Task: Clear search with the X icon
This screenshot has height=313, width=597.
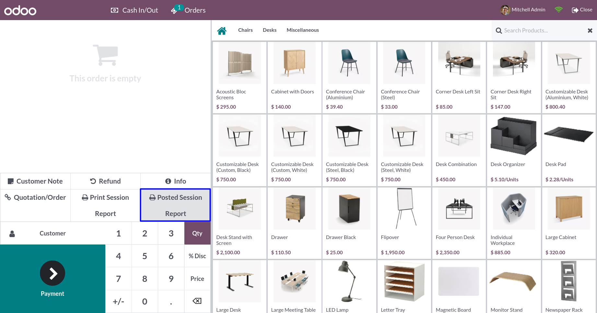Action: pyautogui.click(x=590, y=30)
